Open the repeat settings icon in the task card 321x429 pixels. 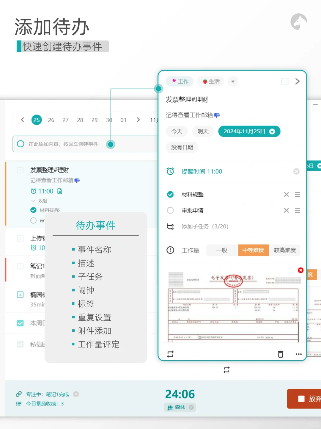[170, 354]
